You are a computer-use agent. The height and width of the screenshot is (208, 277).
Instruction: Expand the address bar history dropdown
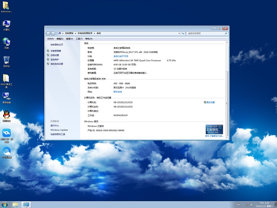180,33
